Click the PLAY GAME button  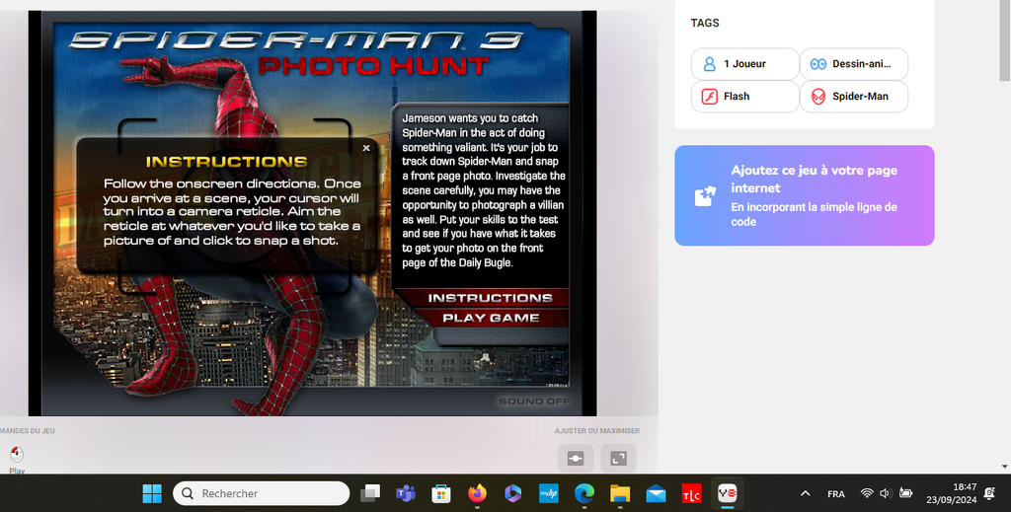tap(491, 318)
